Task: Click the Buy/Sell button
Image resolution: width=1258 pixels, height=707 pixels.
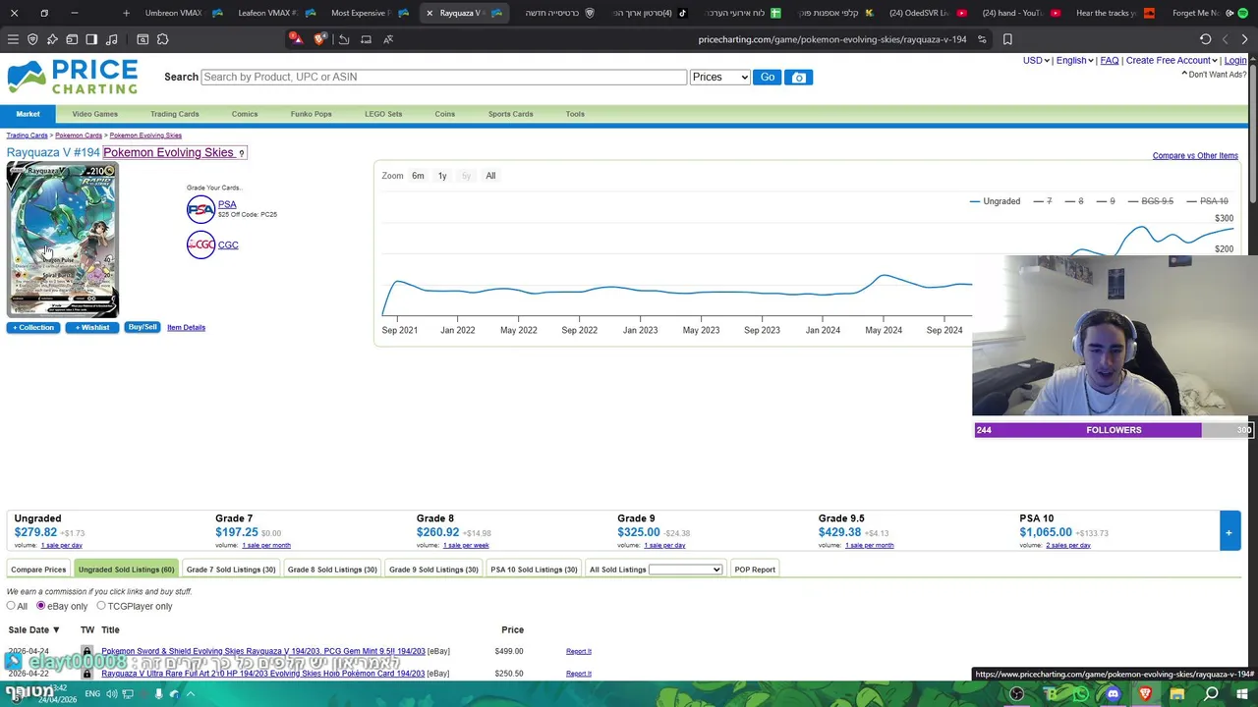Action: [x=143, y=327]
